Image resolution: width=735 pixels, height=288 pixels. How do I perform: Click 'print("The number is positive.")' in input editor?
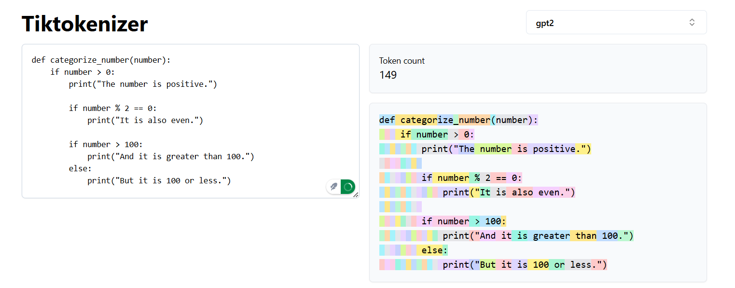pyautogui.click(x=143, y=84)
